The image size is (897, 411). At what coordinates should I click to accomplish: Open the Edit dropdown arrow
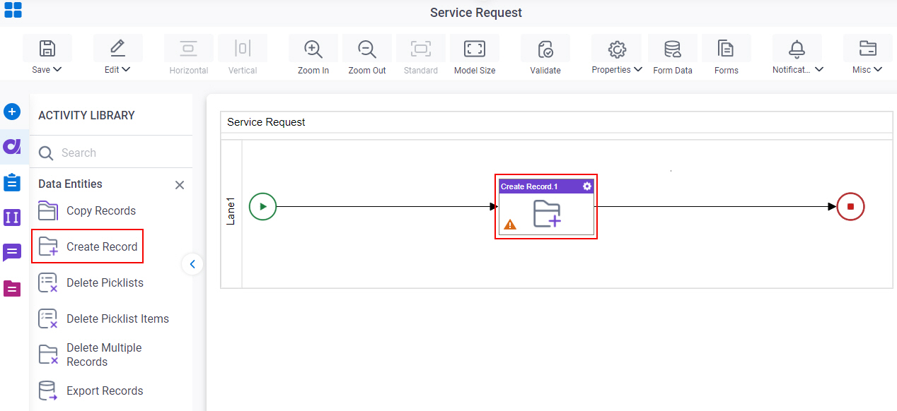(126, 70)
